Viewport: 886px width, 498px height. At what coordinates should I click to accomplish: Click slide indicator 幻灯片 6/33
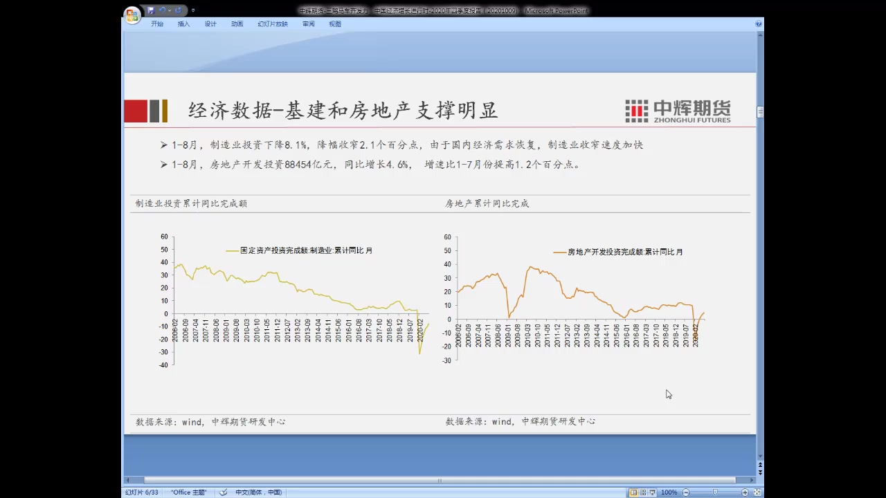(x=142, y=492)
